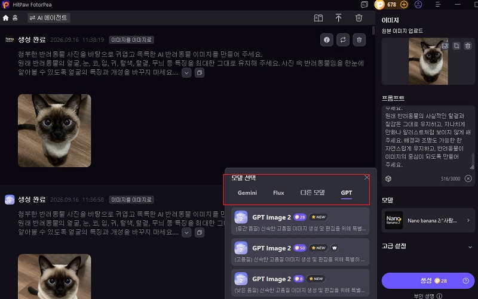Click the HitPaw FotorPea logo
This screenshot has width=478, height=299.
6,5
